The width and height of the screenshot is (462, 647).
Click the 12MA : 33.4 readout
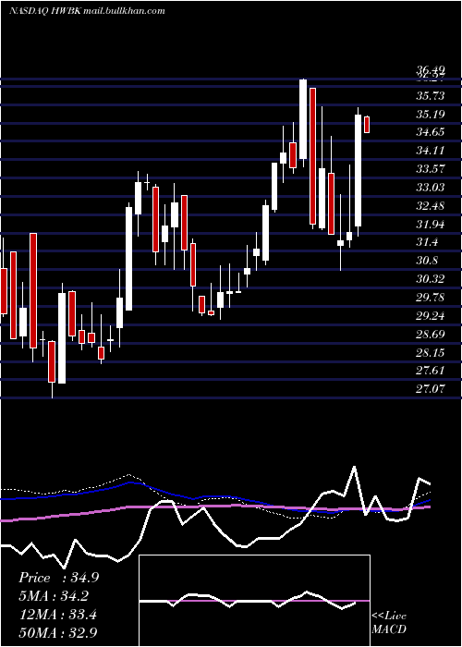(x=57, y=615)
